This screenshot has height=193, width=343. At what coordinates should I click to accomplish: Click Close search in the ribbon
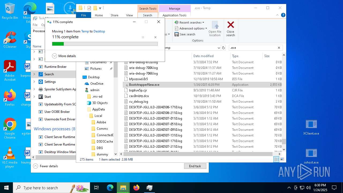[x=230, y=29]
